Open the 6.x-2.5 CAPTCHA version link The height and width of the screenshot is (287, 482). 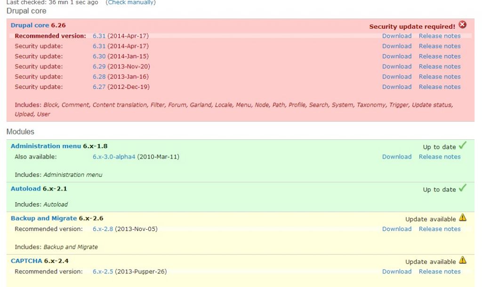103,271
